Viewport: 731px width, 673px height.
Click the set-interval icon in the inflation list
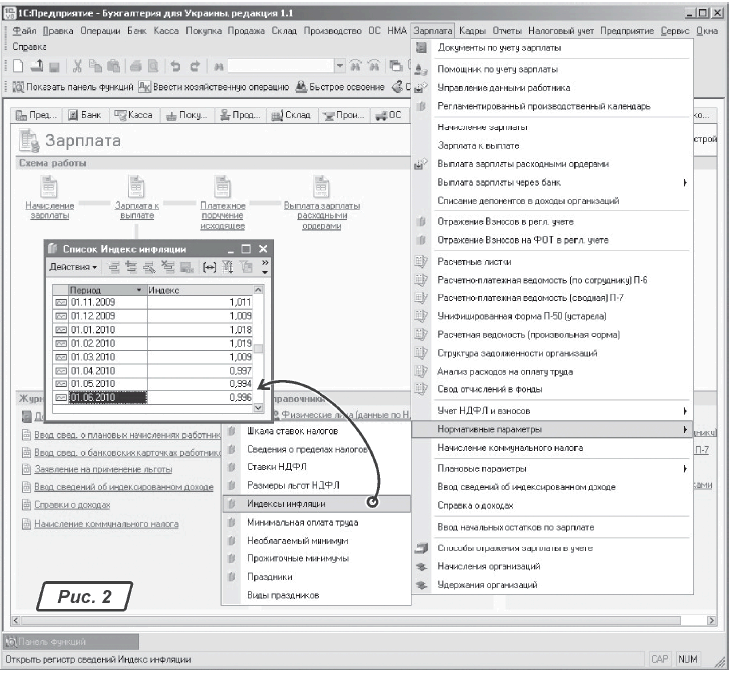[209, 267]
